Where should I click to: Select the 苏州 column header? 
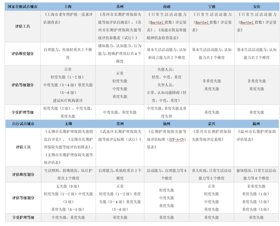click(x=120, y=7)
